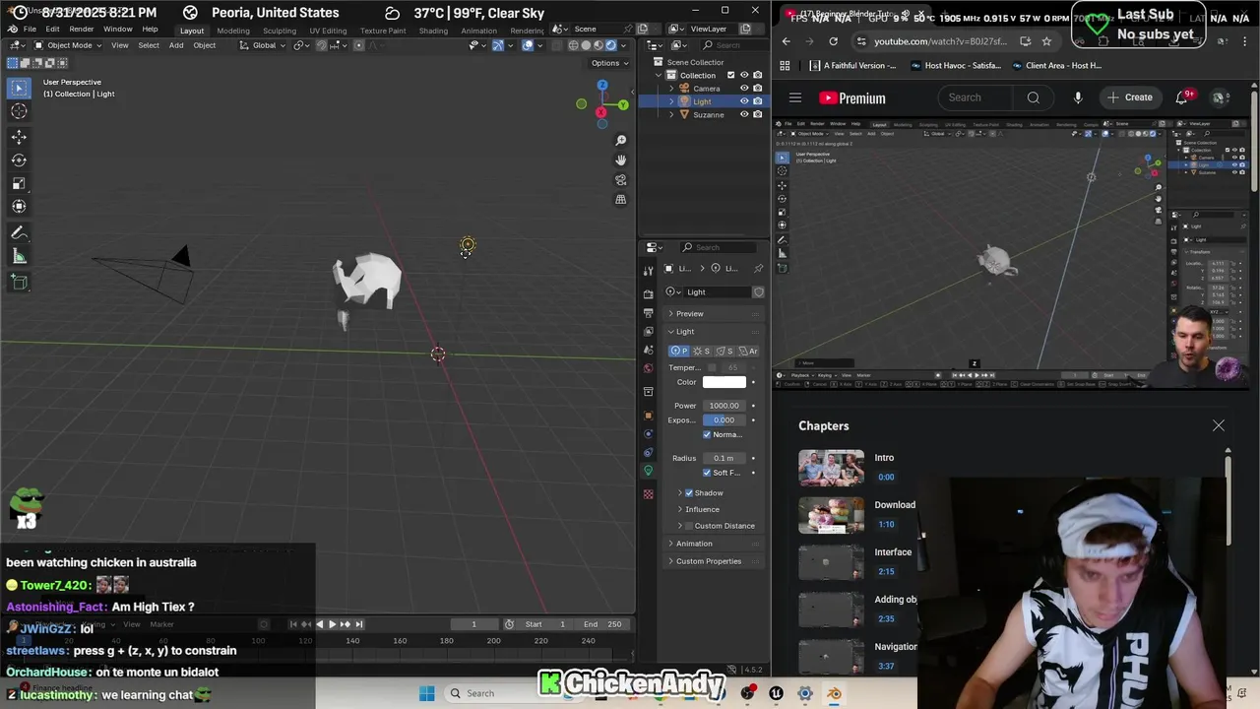This screenshot has width=1260, height=709.
Task: Hide the Camera in the outliner
Action: pyautogui.click(x=744, y=88)
